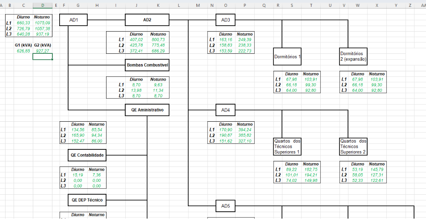This screenshot has height=222, width=426.
Task: Select column header D
Action: pos(42,5)
